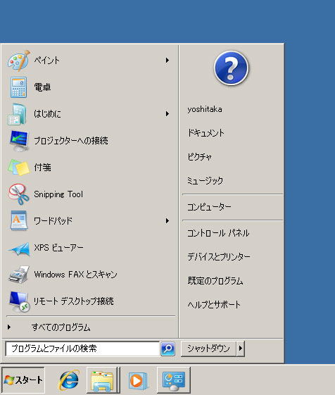
Task: Click the プログラムとファイルの検索 search box
Action: (x=82, y=349)
